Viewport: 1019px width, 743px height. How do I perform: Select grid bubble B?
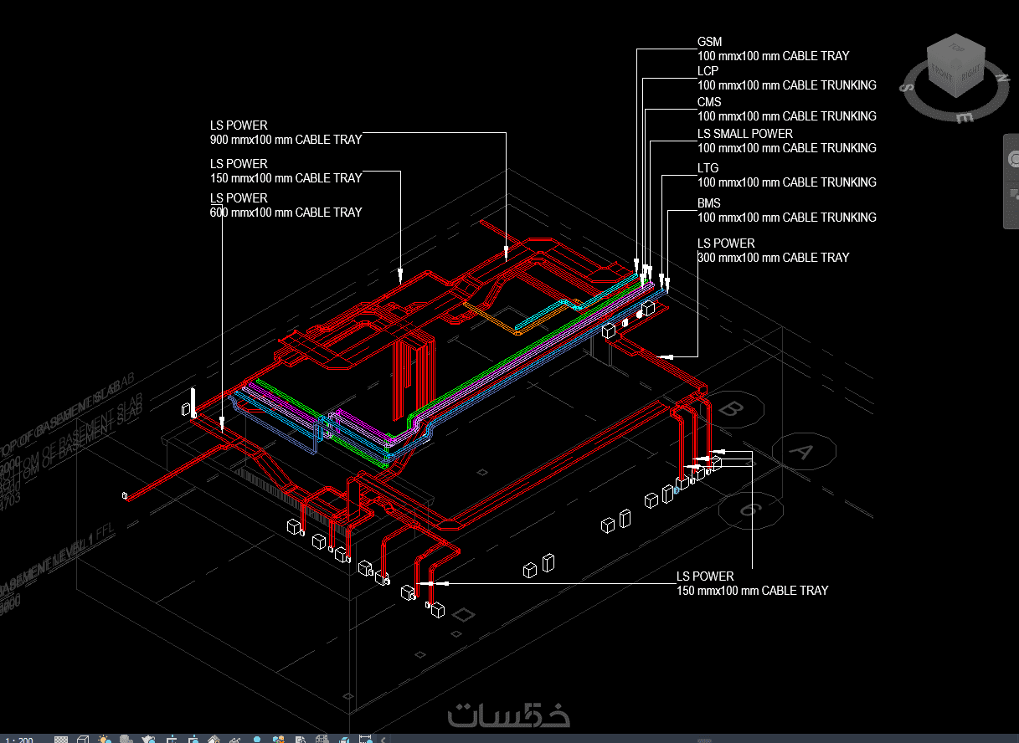[x=733, y=409]
